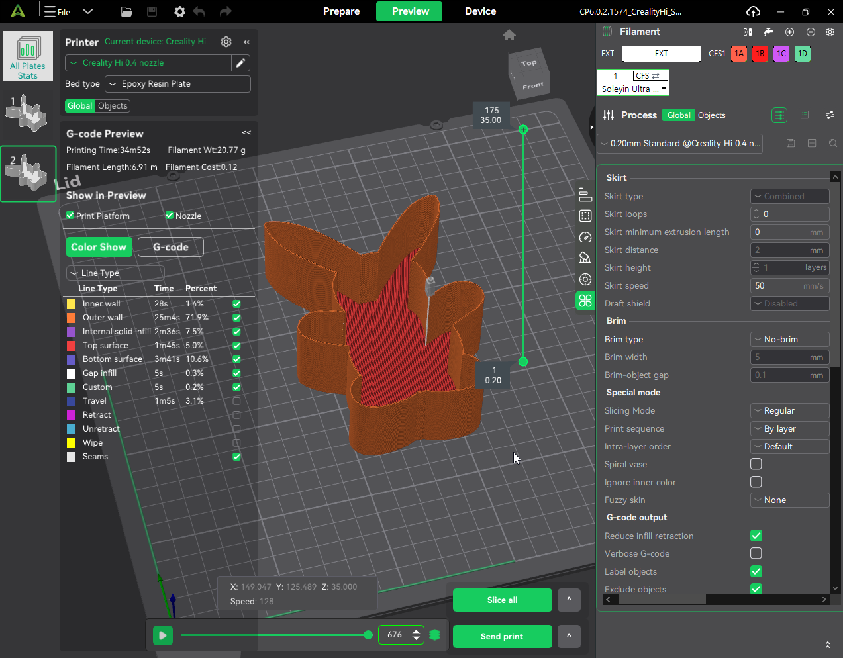843x658 pixels.
Task: Click the layer lines view icon in viewport
Action: click(x=585, y=195)
